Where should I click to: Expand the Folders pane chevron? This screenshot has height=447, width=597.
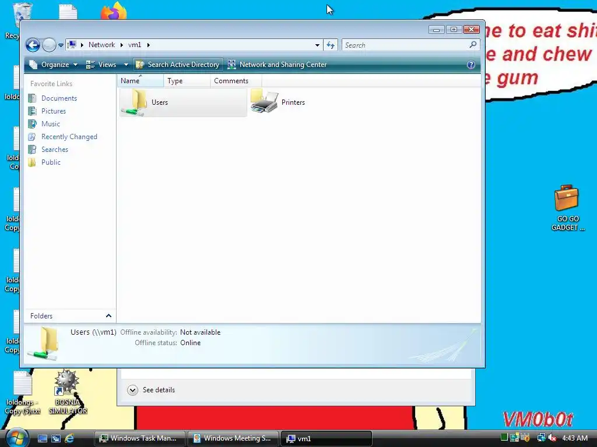(108, 316)
